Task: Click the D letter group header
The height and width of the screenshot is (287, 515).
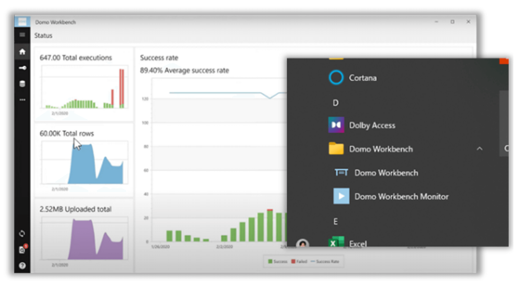Action: tap(335, 103)
